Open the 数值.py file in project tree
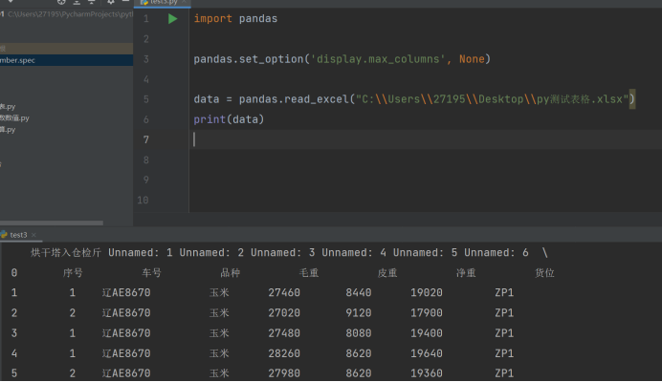This screenshot has width=662, height=382. 14,118
